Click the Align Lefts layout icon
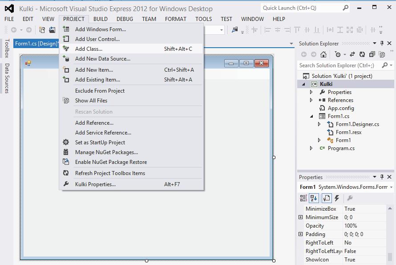This screenshot has height=265, width=396. tap(267, 30)
